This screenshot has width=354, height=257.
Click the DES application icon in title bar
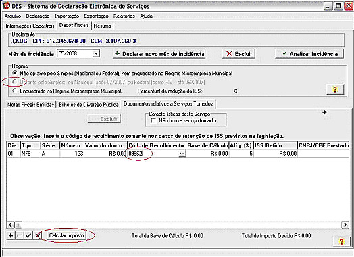(x=6, y=6)
